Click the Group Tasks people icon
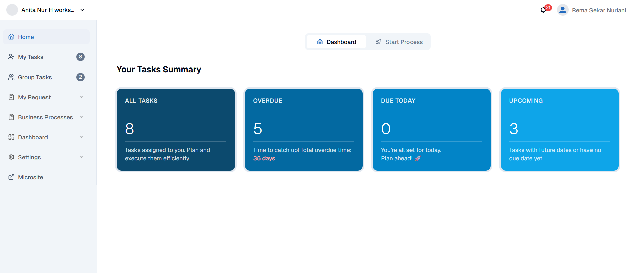The width and height of the screenshot is (638, 273). (11, 77)
